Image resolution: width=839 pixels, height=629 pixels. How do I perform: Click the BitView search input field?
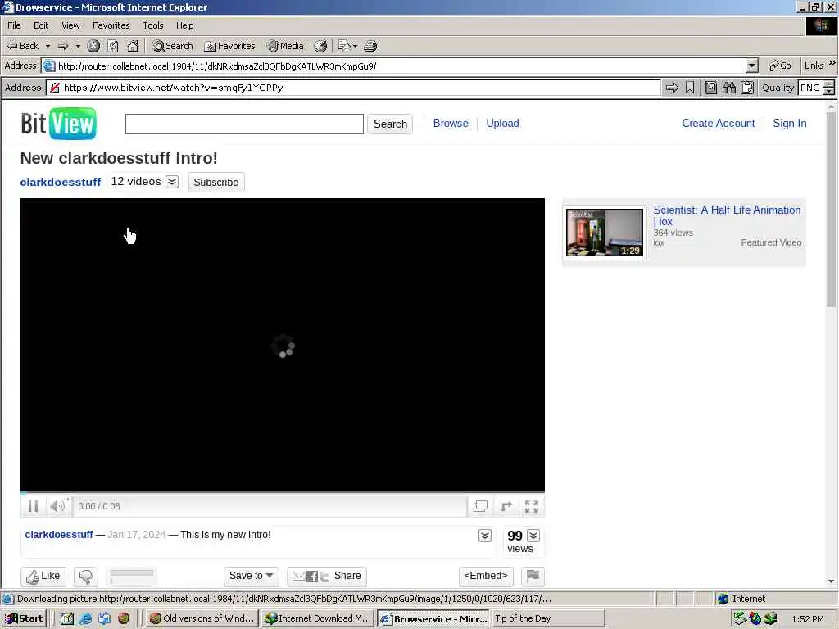tap(244, 124)
